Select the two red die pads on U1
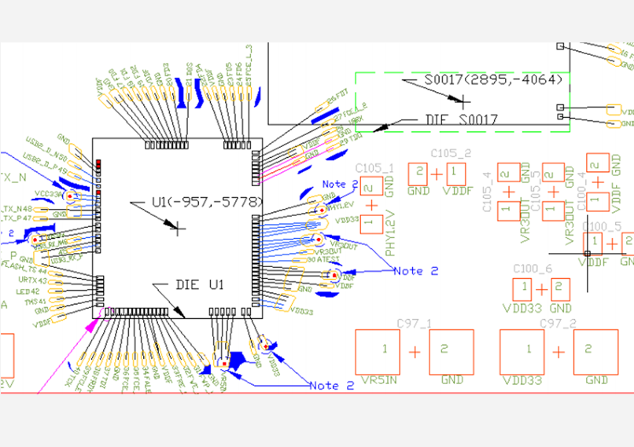Screen dimensions: 634x447 point(98,163)
